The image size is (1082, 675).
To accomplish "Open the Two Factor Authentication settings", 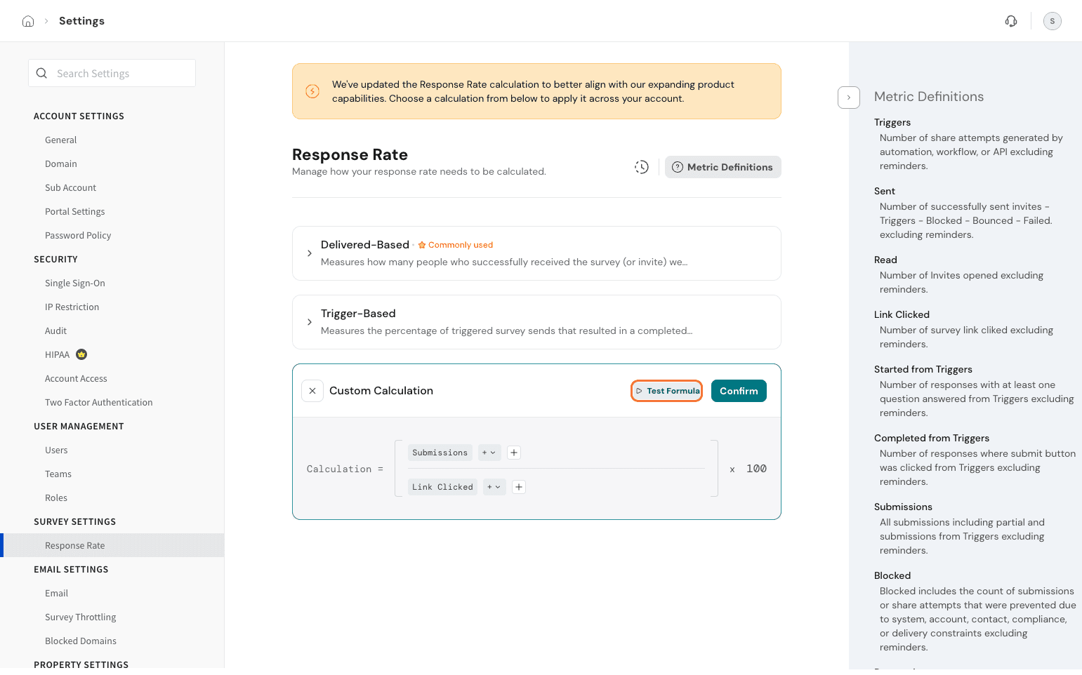I will [98, 402].
